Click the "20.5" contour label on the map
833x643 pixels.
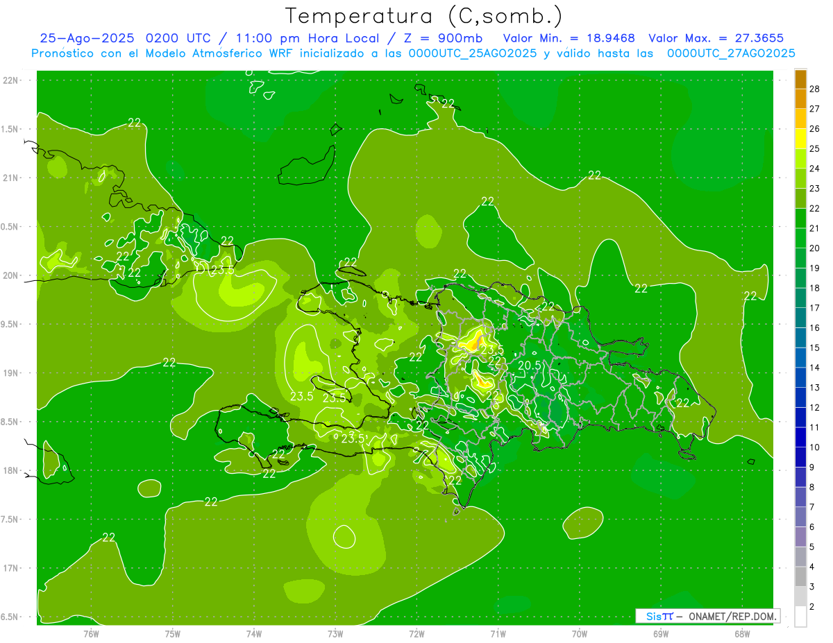530,366
